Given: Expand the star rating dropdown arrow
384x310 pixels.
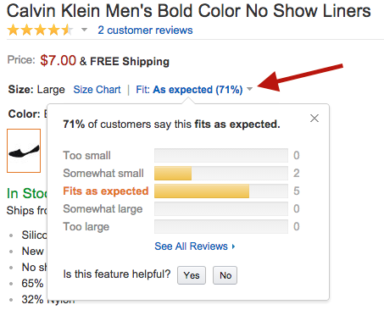Looking at the screenshot, I should (84, 30).
